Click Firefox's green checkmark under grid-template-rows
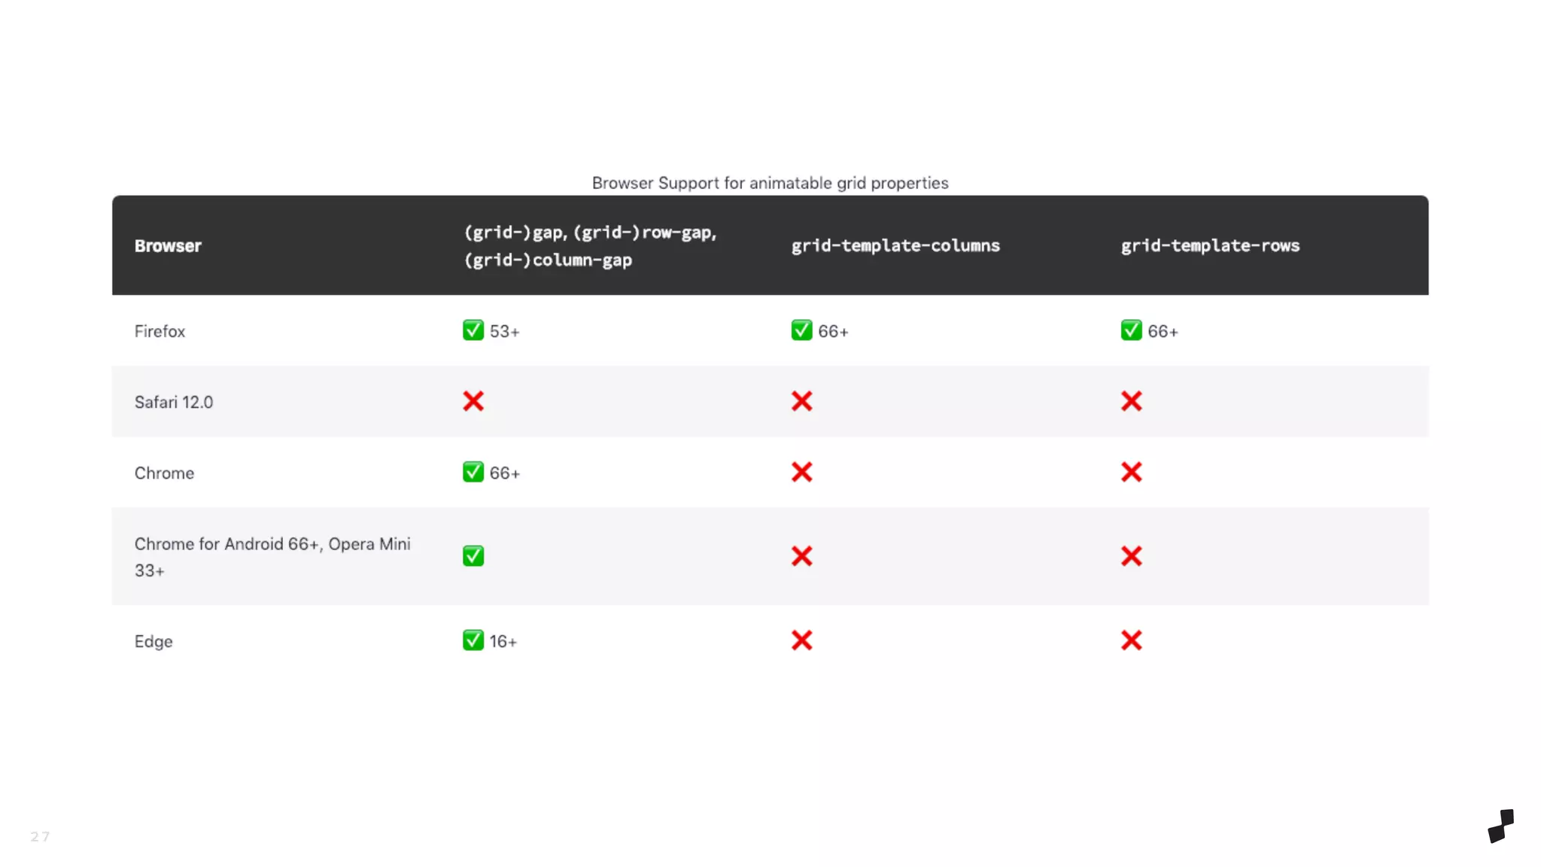1541x867 pixels. [x=1131, y=330]
